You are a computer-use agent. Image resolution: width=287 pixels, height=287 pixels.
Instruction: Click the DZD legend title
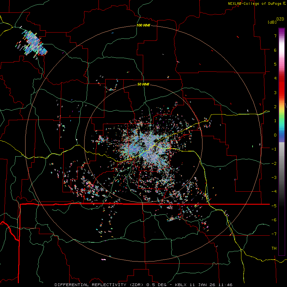point(280,19)
